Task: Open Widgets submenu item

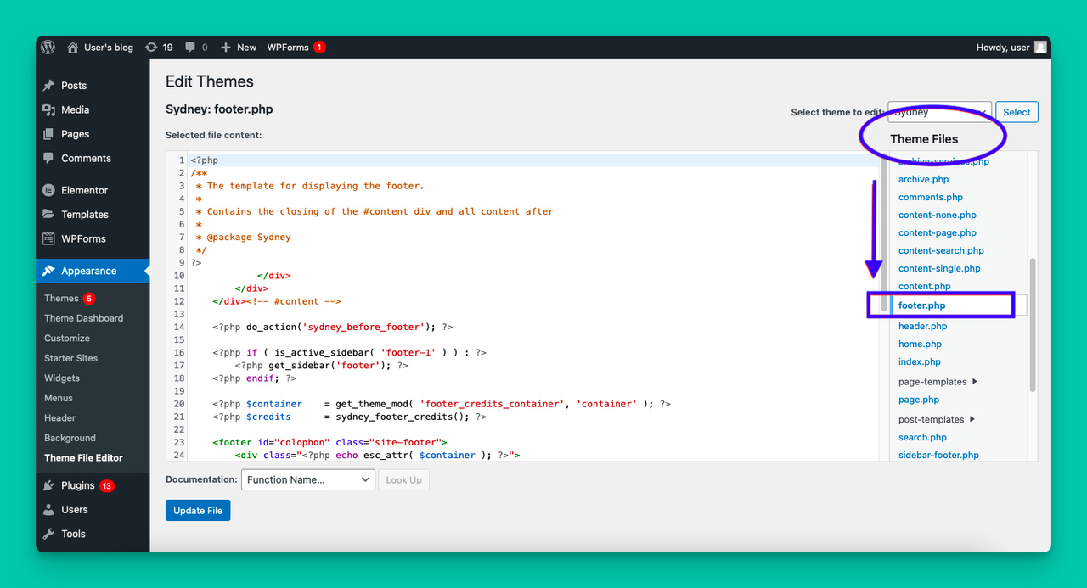Action: pyautogui.click(x=62, y=378)
